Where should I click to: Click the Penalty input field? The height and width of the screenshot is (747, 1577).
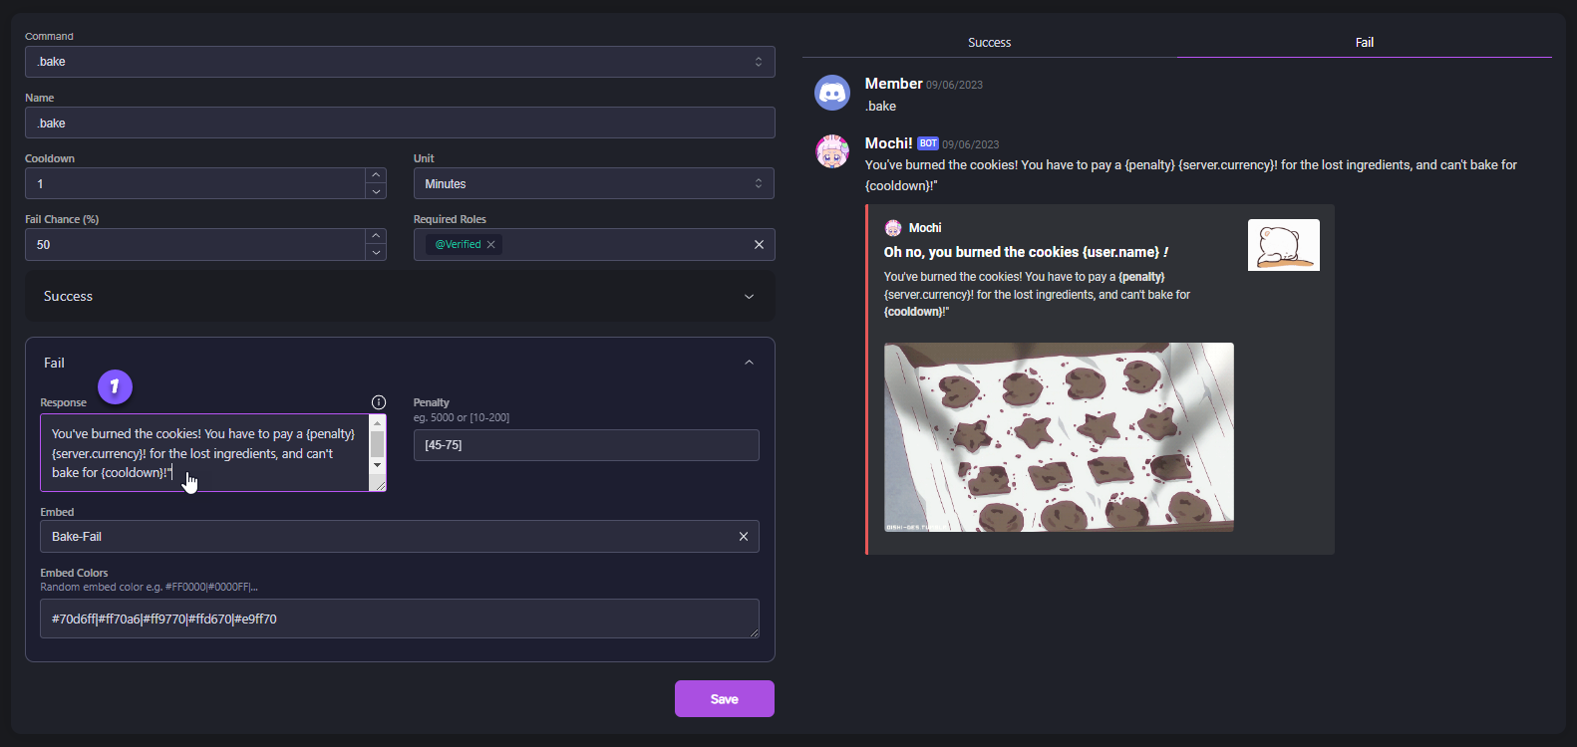point(585,445)
